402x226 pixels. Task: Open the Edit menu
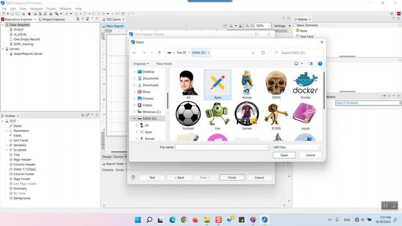[x=13, y=9]
